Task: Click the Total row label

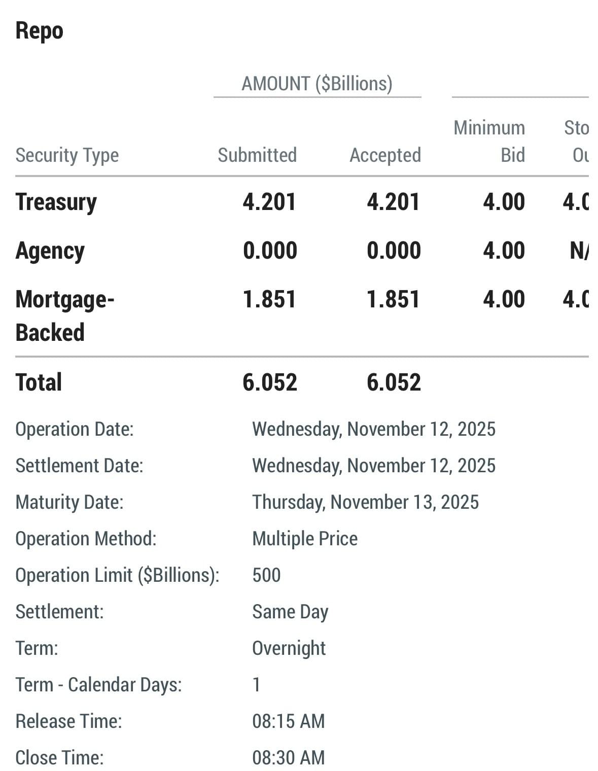Action: click(39, 382)
